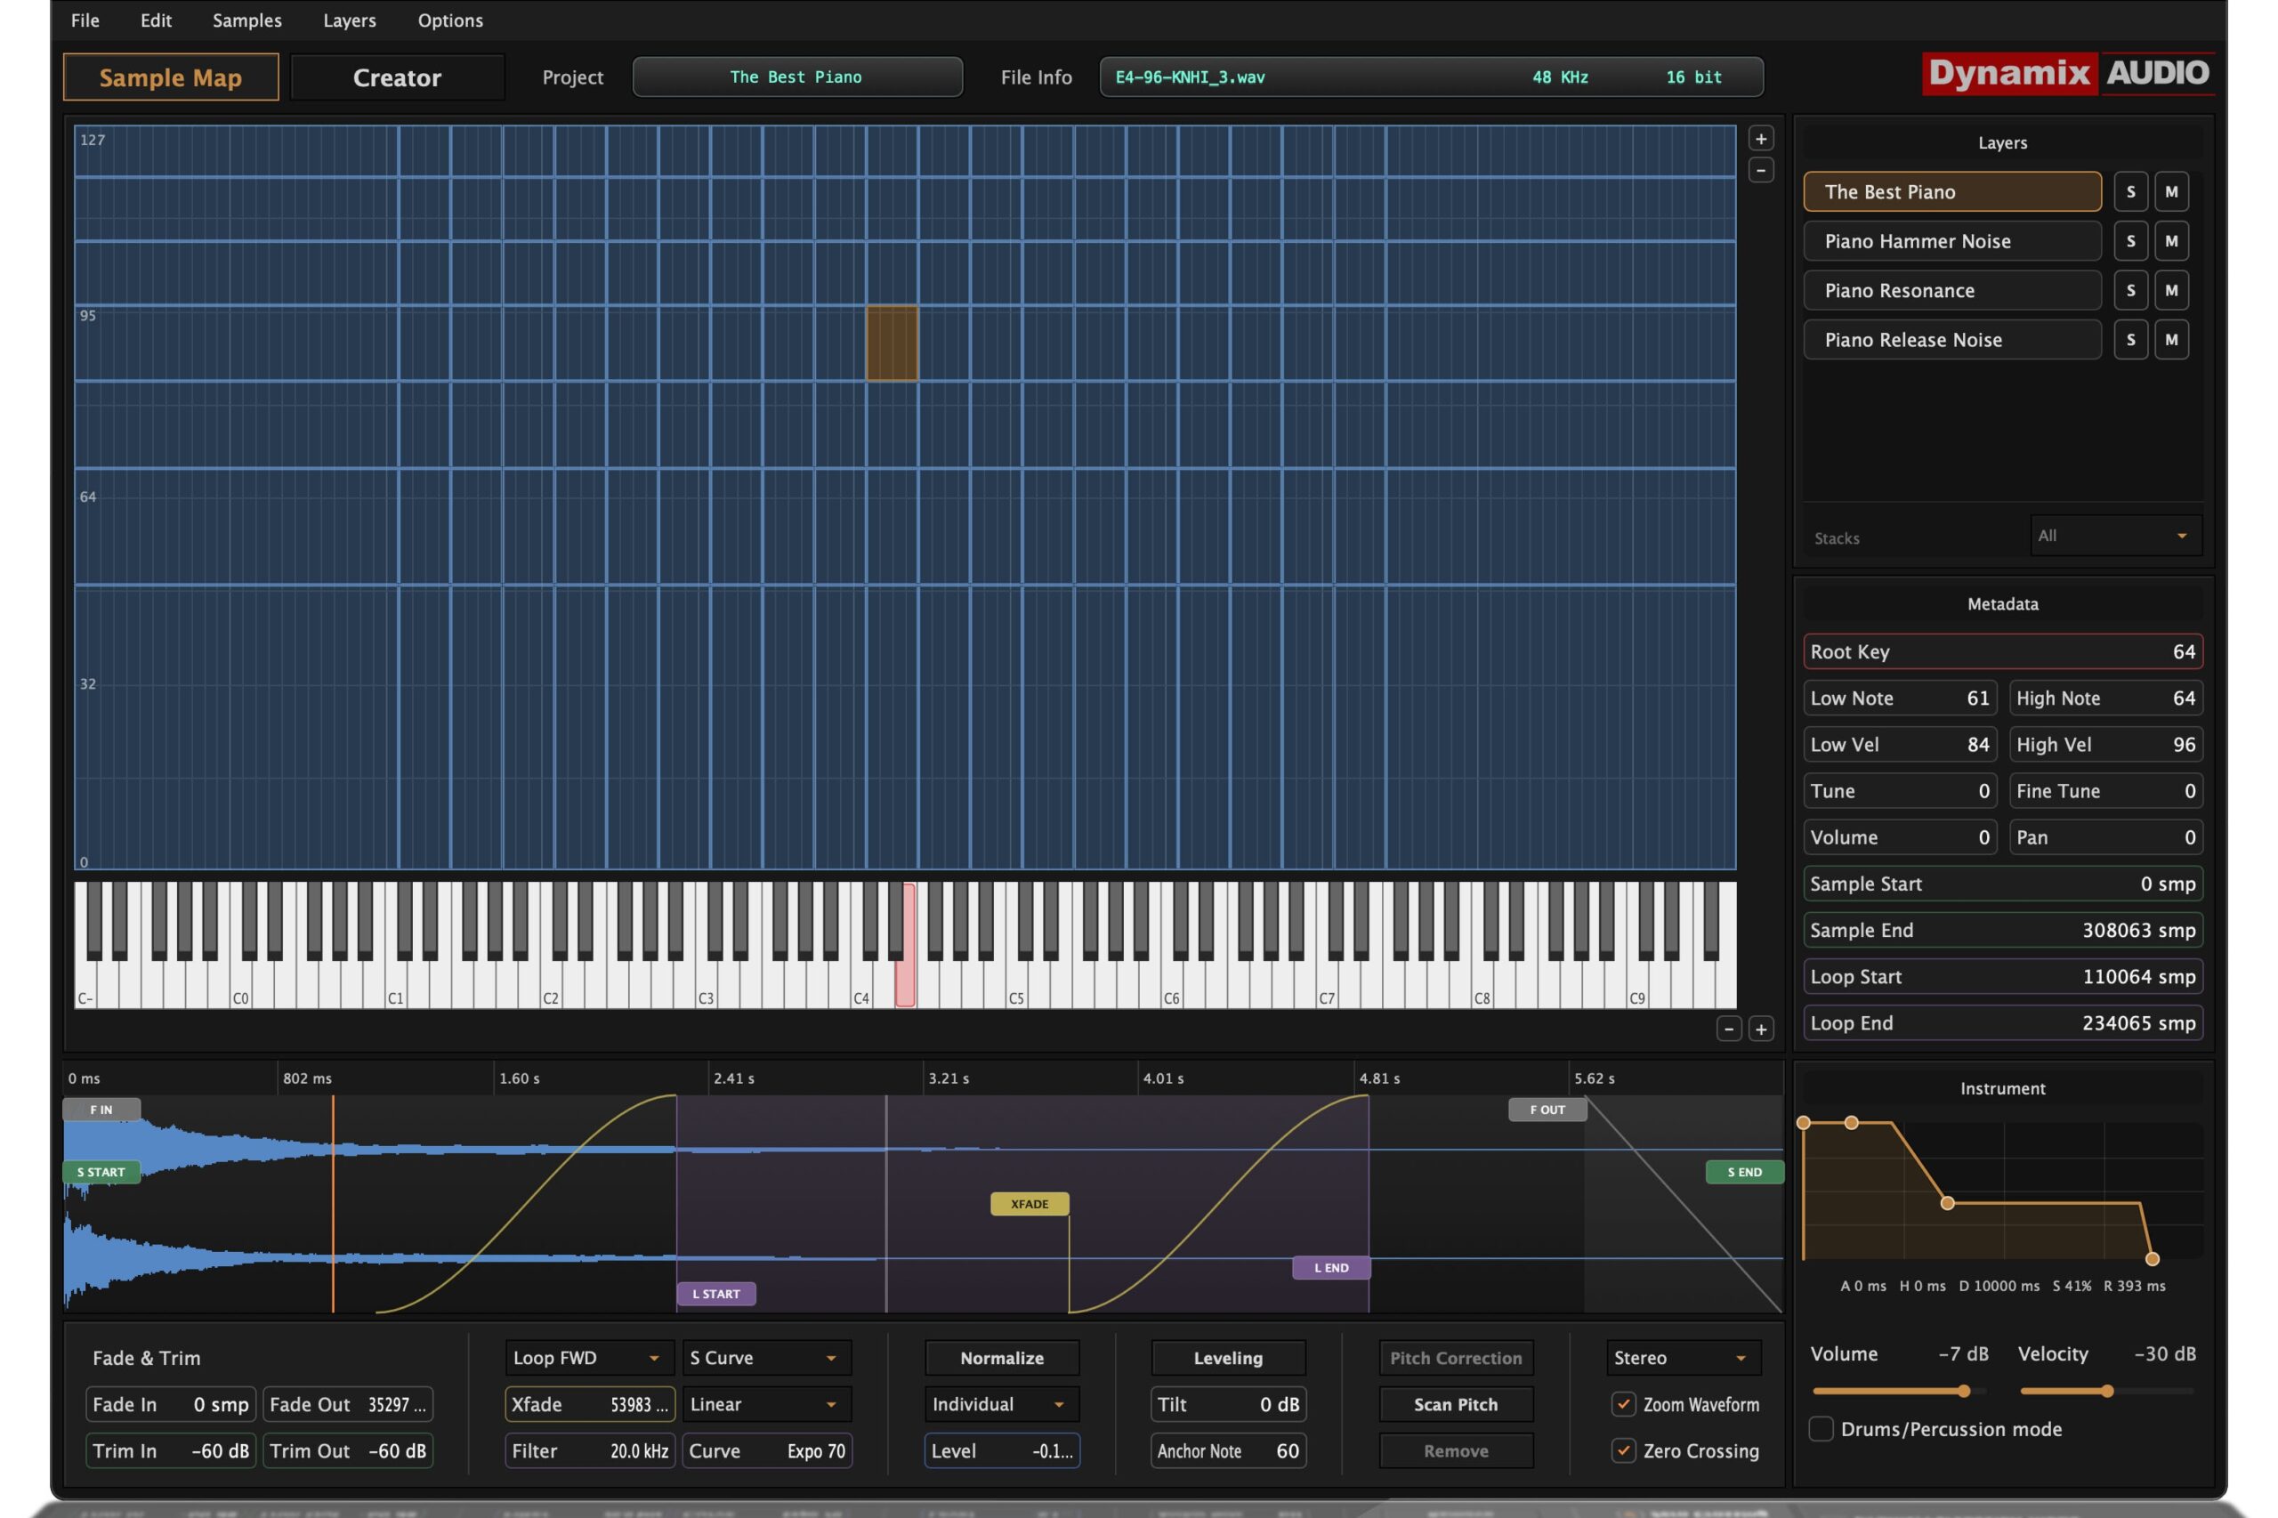Toggle the Zero Crossing checkbox
This screenshot has width=2278, height=1518.
1624,1450
